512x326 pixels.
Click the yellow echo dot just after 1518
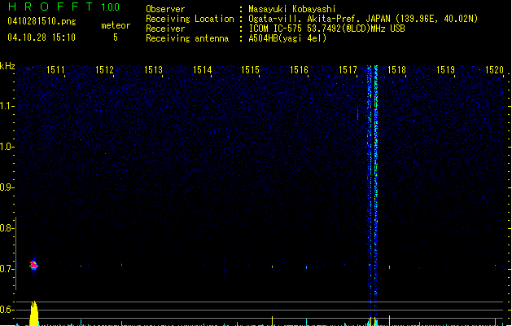(x=389, y=267)
